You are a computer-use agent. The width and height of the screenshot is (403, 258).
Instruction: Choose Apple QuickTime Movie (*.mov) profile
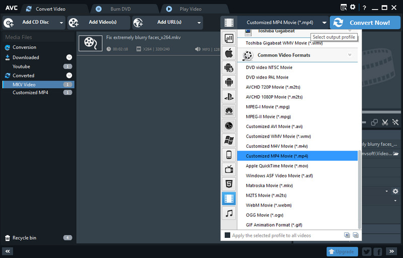297,166
